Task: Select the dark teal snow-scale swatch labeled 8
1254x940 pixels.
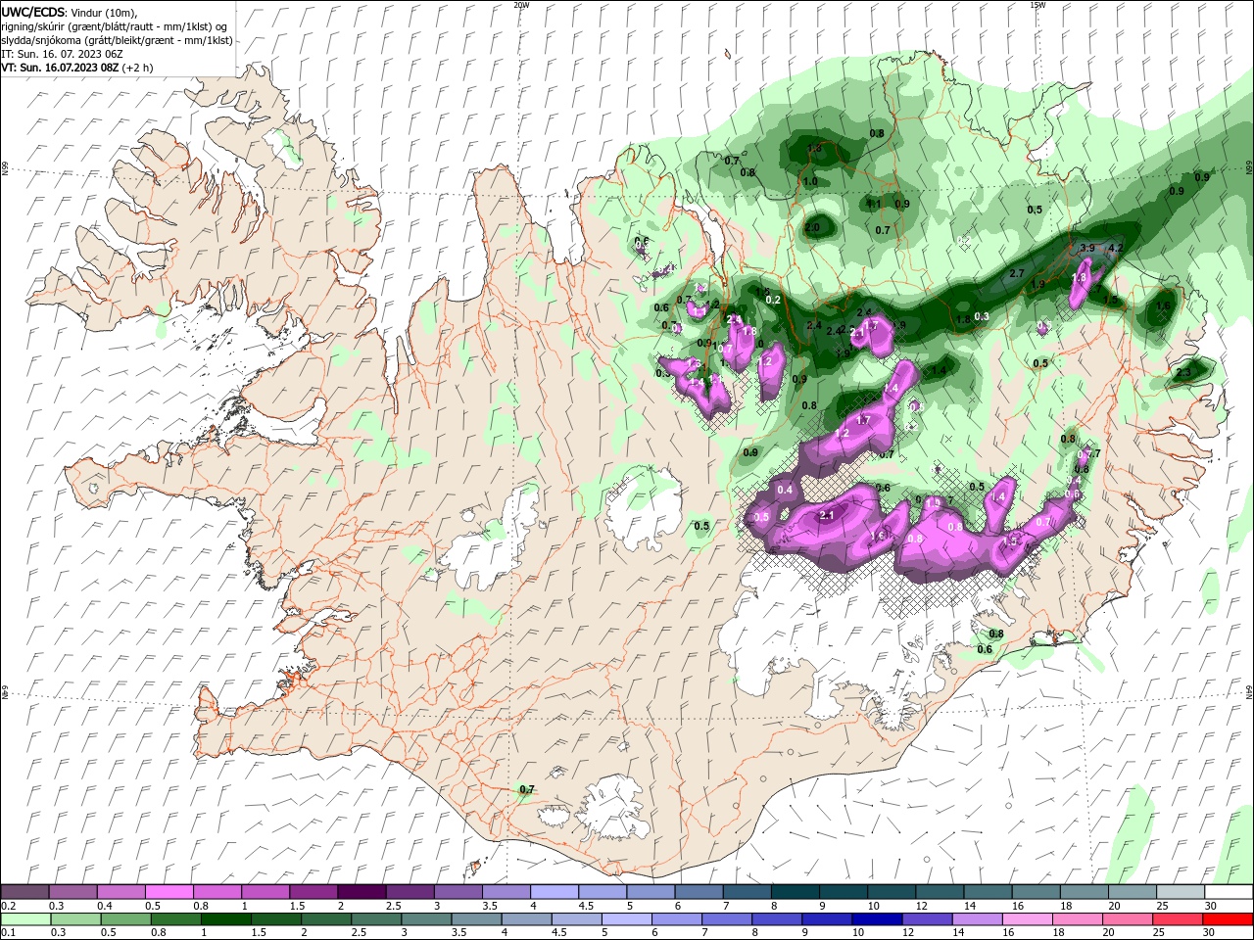Action: tap(794, 892)
